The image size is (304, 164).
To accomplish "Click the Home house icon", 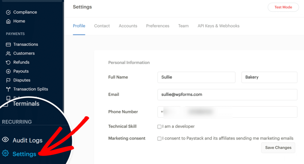I will point(8,21).
